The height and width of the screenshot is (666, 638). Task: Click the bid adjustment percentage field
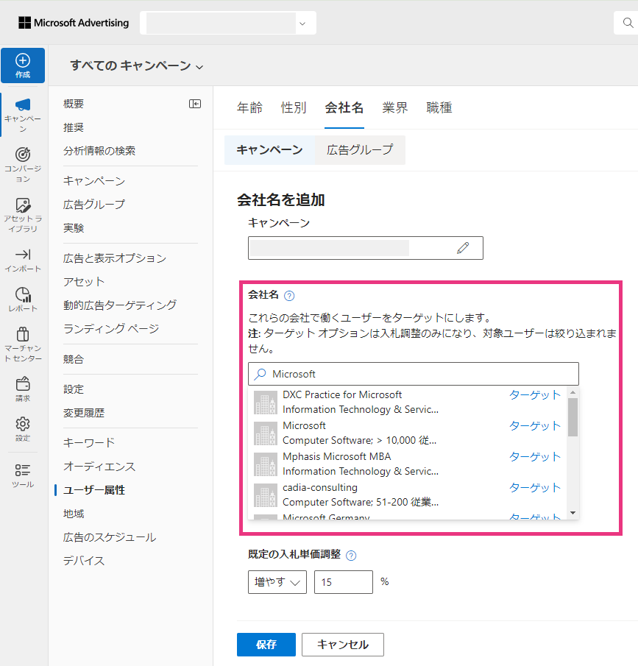click(x=344, y=582)
